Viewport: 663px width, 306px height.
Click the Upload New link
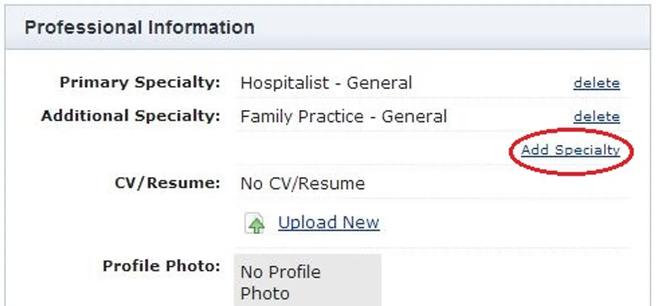coord(329,223)
